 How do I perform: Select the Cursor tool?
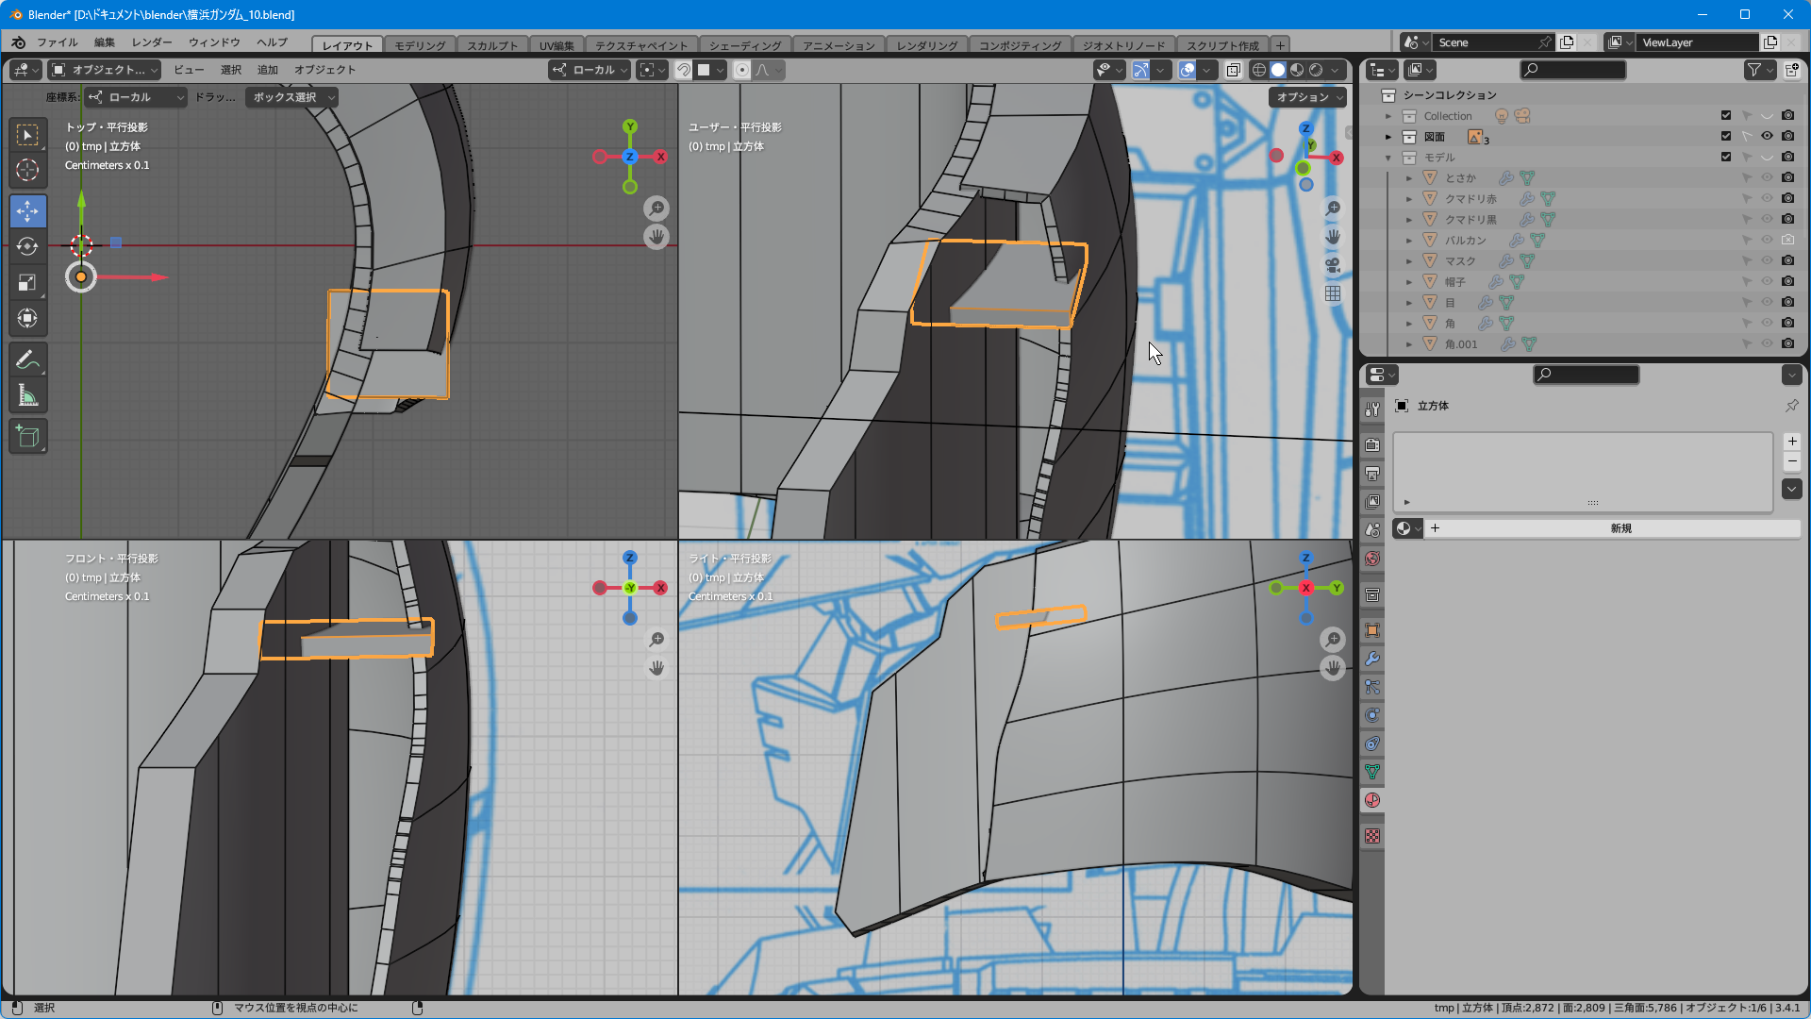coord(27,170)
